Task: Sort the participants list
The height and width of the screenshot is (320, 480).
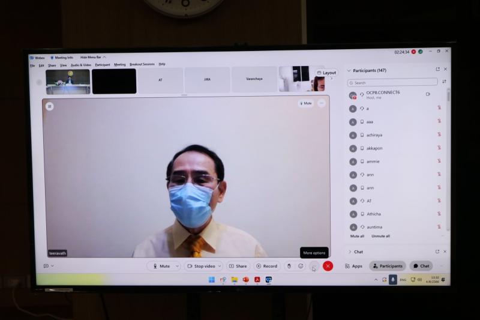Action: (444, 82)
